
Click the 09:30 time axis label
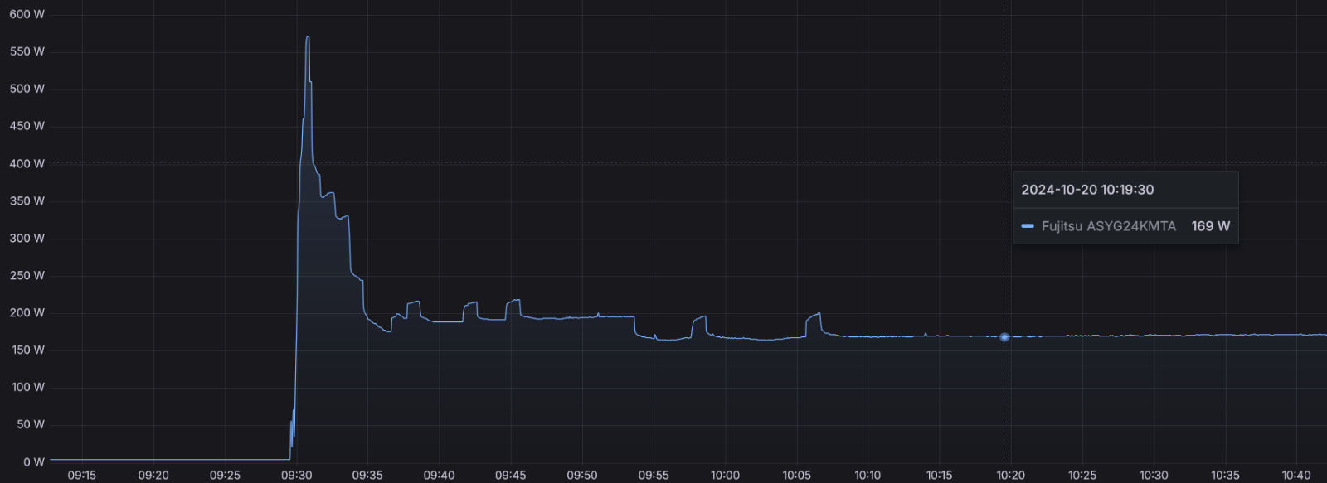(296, 475)
